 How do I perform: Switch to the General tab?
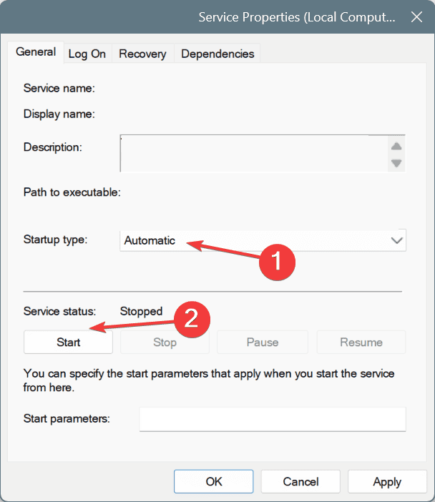(36, 52)
